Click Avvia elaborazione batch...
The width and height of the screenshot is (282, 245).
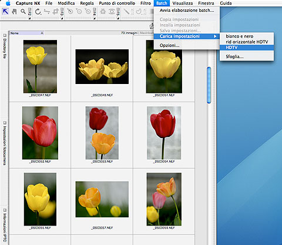187,11
